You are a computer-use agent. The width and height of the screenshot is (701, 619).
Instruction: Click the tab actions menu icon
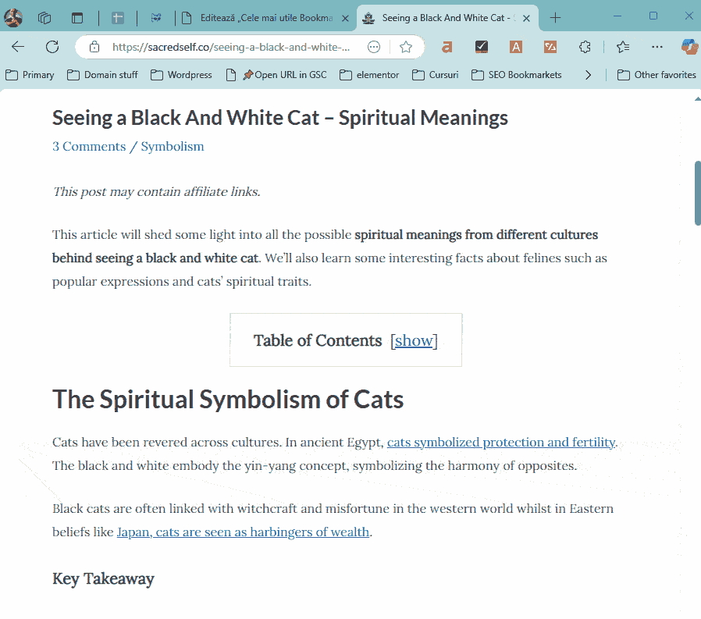point(77,17)
